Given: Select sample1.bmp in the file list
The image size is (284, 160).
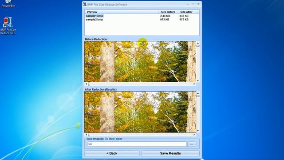Looking at the screenshot, I should (x=95, y=16).
